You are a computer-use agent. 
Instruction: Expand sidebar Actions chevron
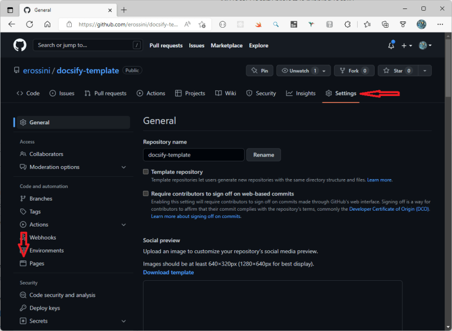(x=124, y=225)
